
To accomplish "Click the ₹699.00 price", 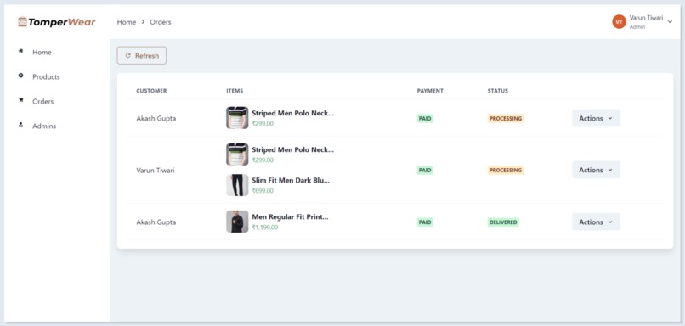I will [263, 191].
